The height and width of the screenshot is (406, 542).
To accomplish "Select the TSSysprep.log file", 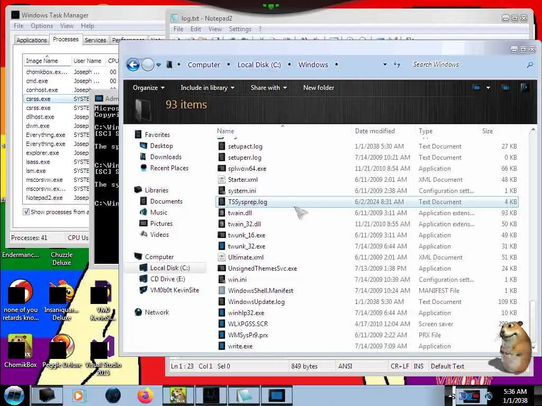I will click(x=367, y=201).
